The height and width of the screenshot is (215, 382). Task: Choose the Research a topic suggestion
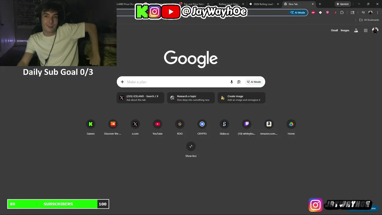tap(191, 98)
